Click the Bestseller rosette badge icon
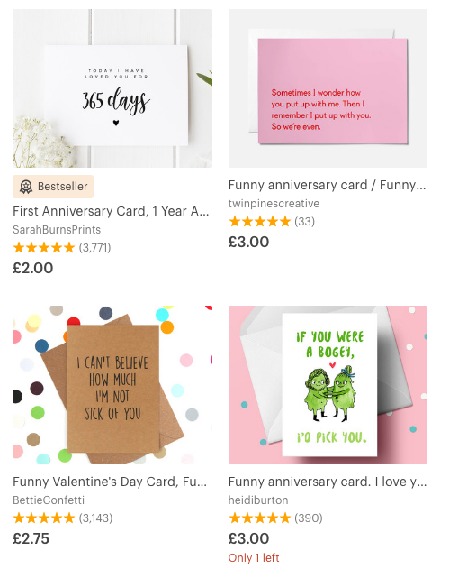 (26, 187)
